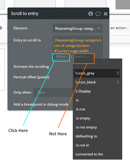Click Add a breakpoint in debug mode
This screenshot has height=162, width=130.
(x=41, y=104)
